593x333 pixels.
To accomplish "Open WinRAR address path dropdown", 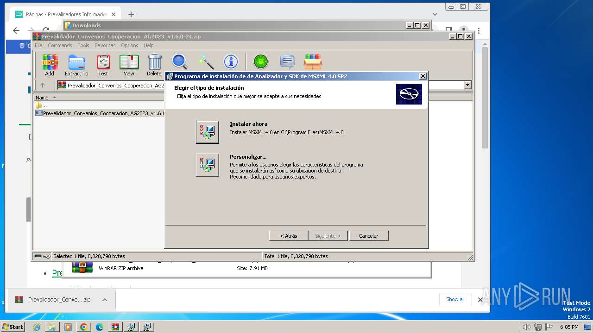I will pyautogui.click(x=467, y=85).
